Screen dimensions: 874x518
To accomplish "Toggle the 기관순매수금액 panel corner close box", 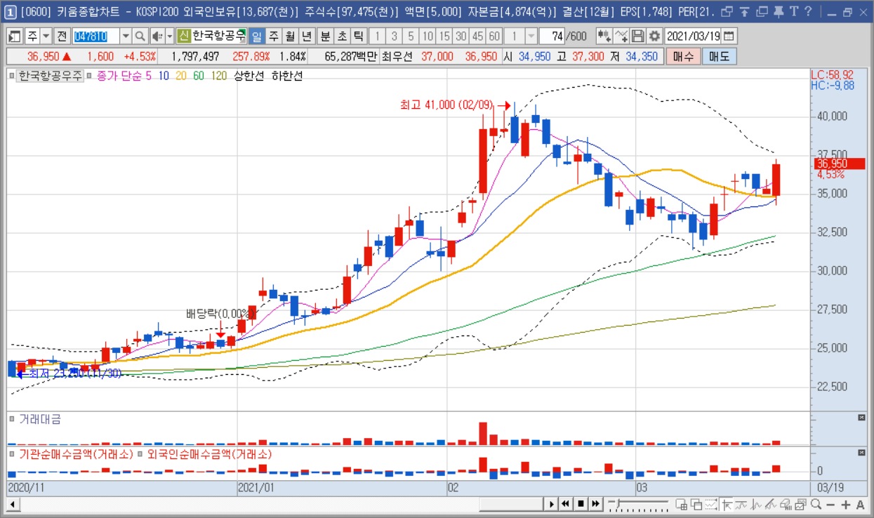I will 862,453.
